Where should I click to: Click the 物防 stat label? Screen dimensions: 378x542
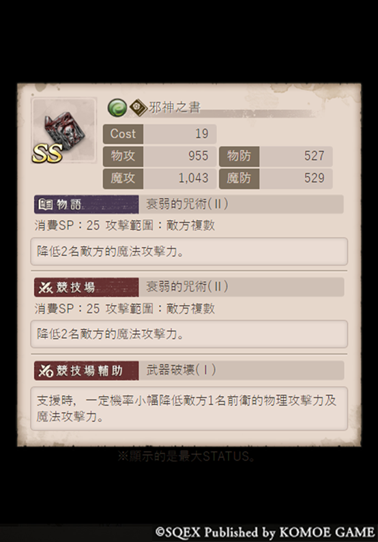239,156
